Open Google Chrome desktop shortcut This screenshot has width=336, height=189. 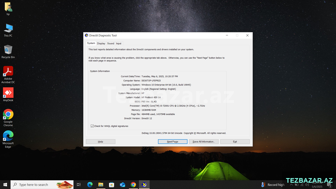8,118
